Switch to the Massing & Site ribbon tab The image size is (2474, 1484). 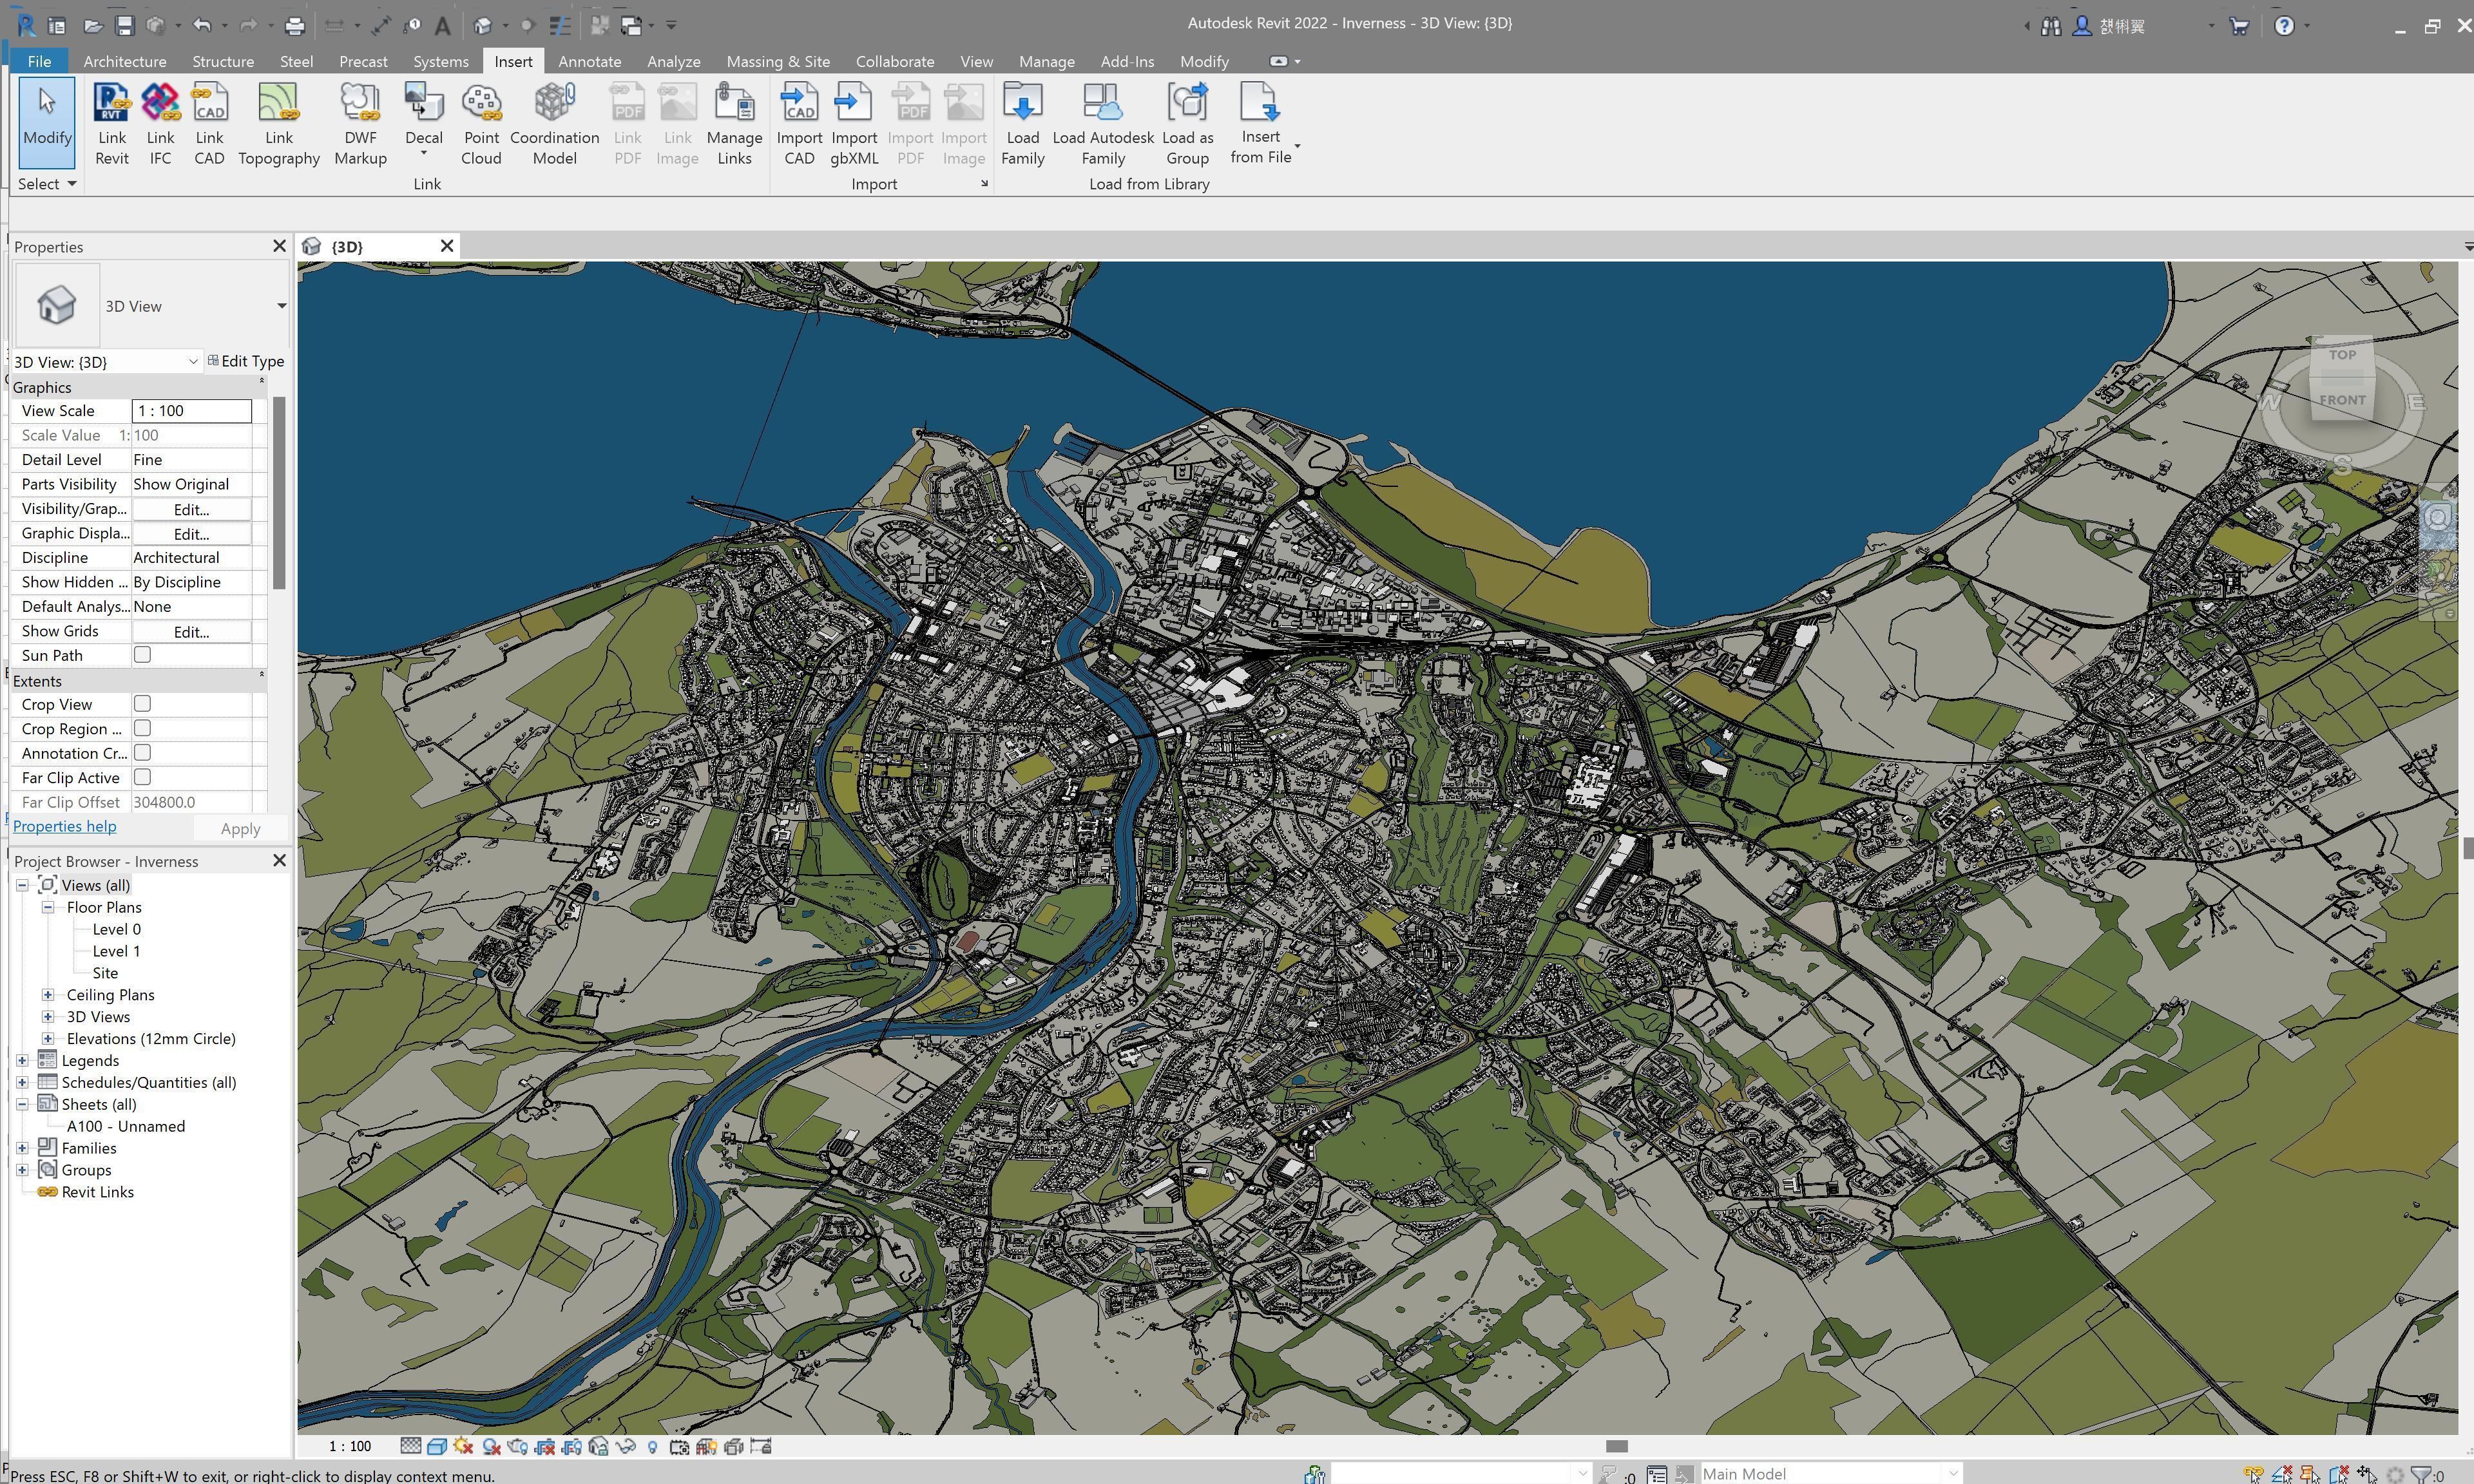click(778, 61)
